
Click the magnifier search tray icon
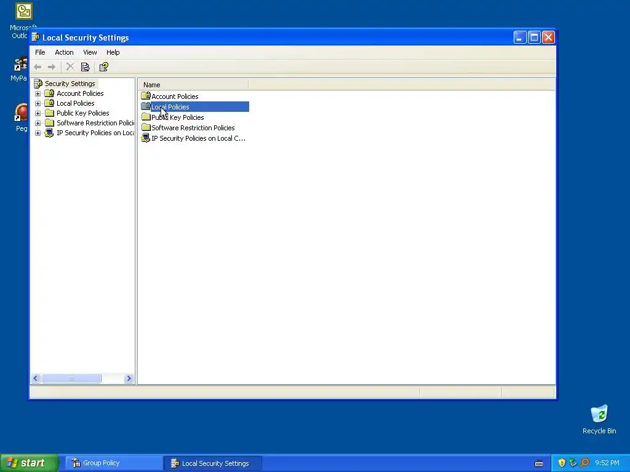585,463
